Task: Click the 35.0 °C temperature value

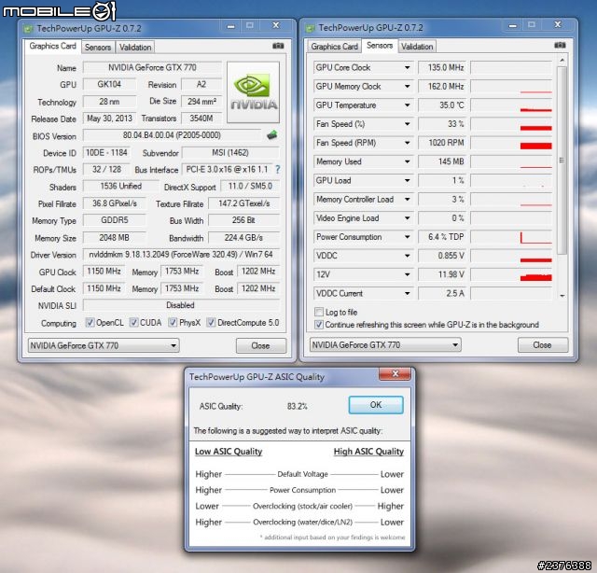Action: pos(443,105)
